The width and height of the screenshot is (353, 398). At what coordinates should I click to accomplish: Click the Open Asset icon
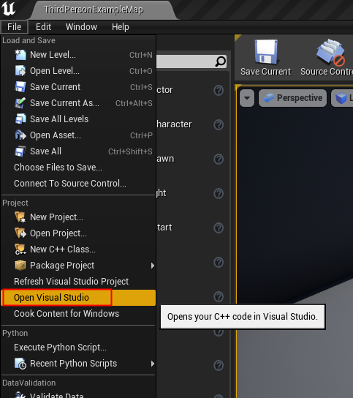click(x=20, y=135)
